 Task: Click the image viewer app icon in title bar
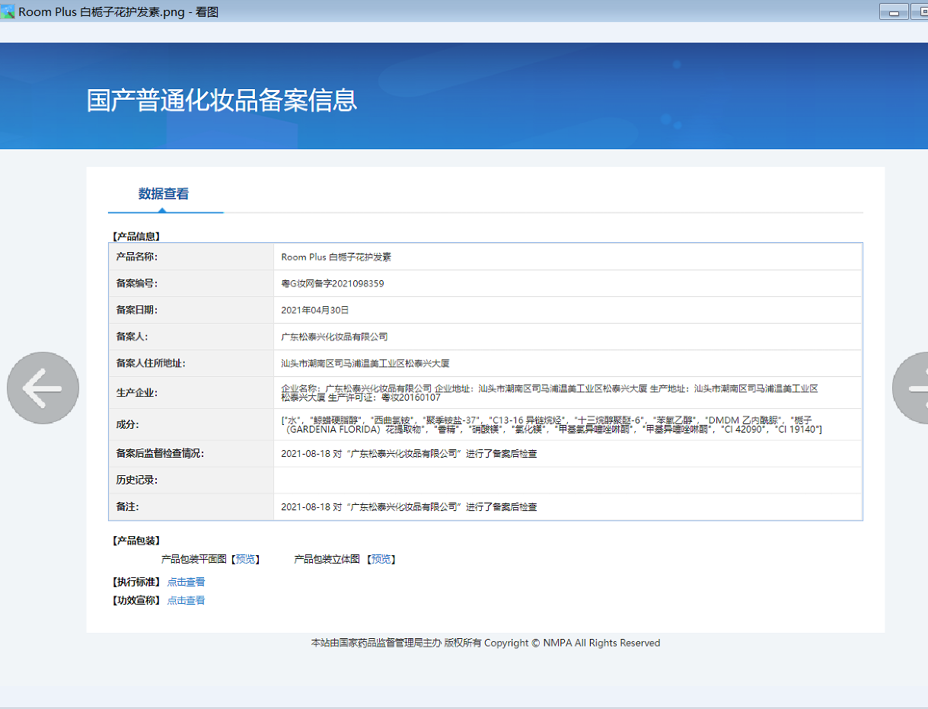pyautogui.click(x=8, y=12)
